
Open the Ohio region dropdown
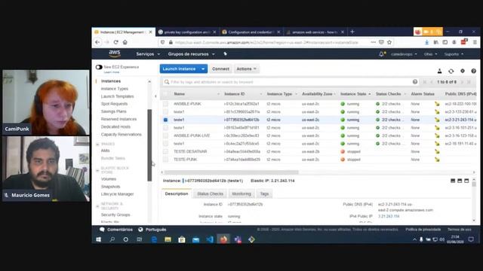[430, 54]
